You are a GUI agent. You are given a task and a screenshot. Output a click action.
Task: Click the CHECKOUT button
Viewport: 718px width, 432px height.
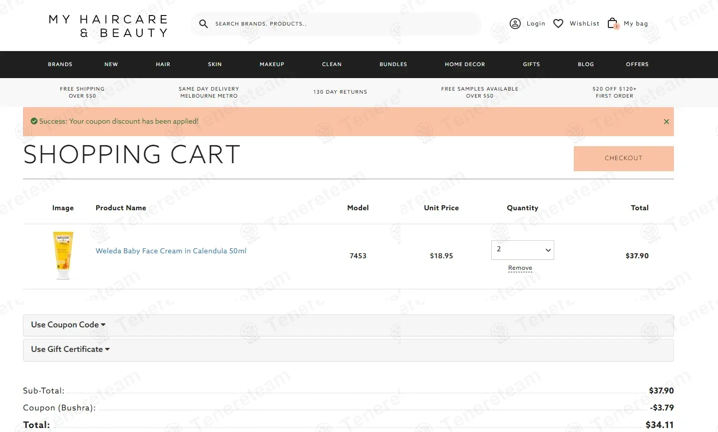624,159
